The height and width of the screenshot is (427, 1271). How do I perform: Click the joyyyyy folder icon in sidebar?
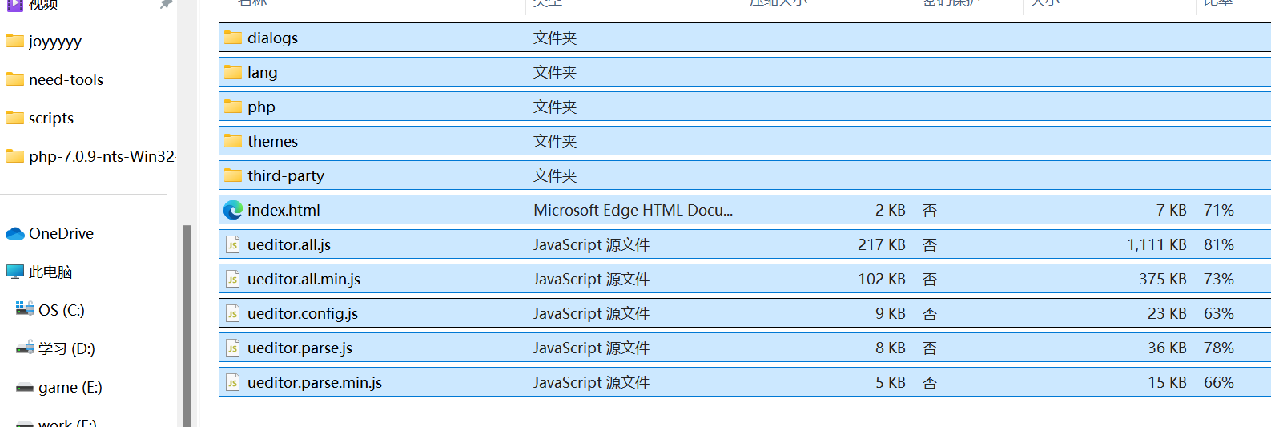tap(15, 41)
